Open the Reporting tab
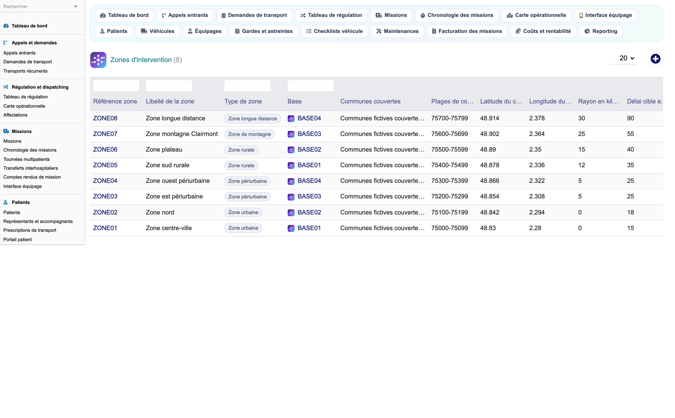This screenshot has height=418, width=675. coord(601,31)
